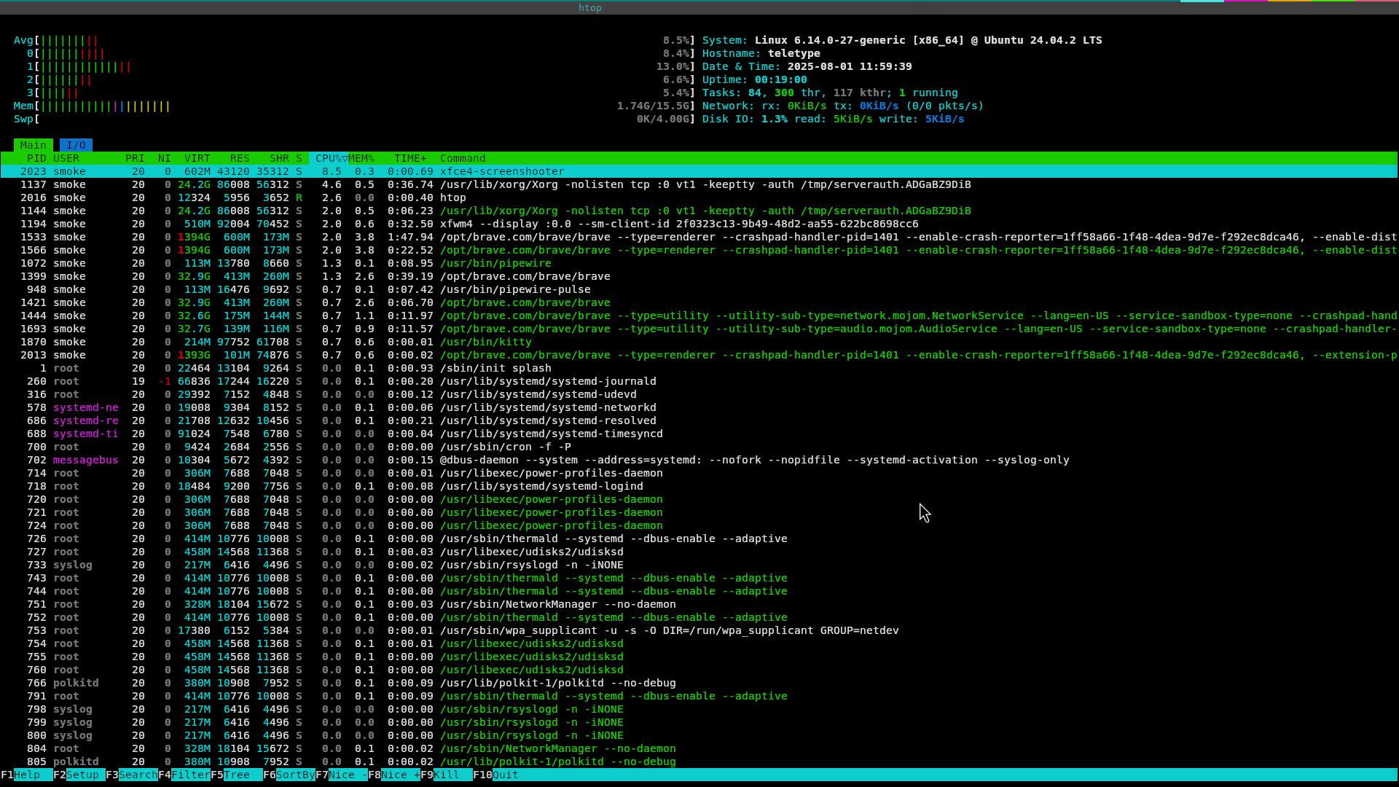
Task: Click the Tasks summary line
Action: pos(830,93)
